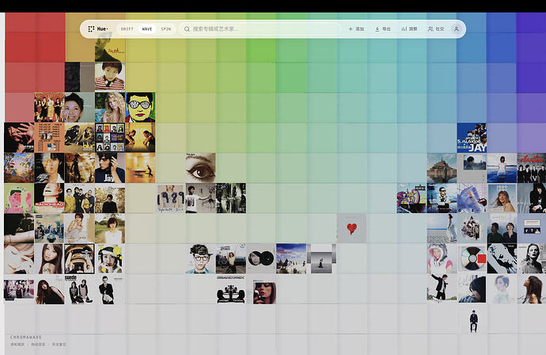The width and height of the screenshot is (546, 355).
Task: Select the album cover labeled Jay
Action: point(110,168)
